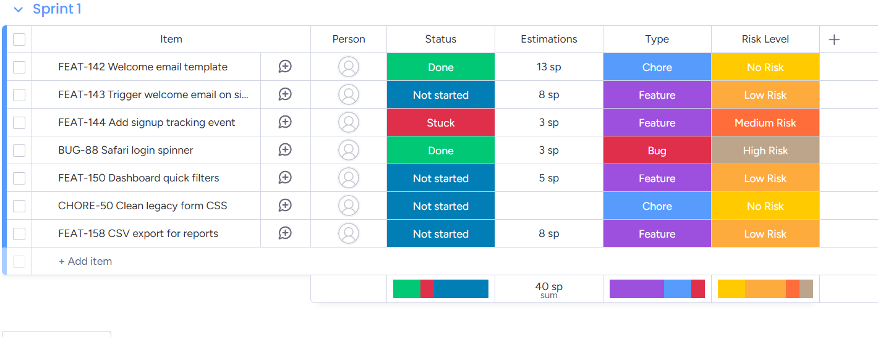Screen dimensions: 878x337
Task: Click comment icon for CHORE-50 Clean legacy CSS
Action: (285, 206)
